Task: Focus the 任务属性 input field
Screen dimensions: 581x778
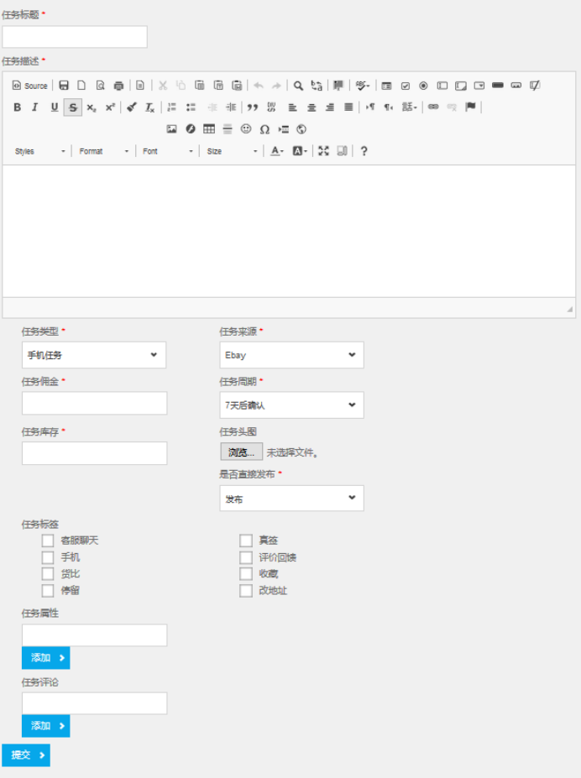Action: point(94,635)
